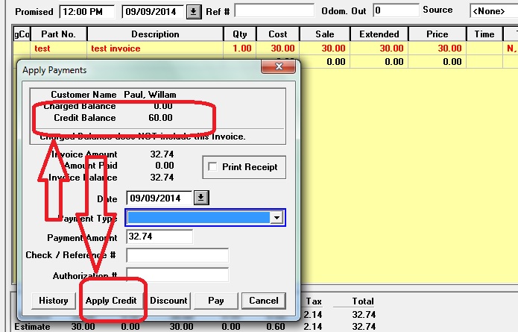This screenshot has width=518, height=332.
Task: Click the Sale column header
Action: click(x=325, y=34)
